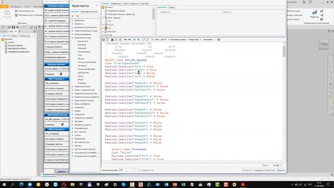
Task: Switch to the Формы tab in iLogic browser
Action: pos(14,36)
